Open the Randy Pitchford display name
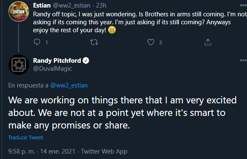This screenshot has height=159, width=247. coord(57,61)
